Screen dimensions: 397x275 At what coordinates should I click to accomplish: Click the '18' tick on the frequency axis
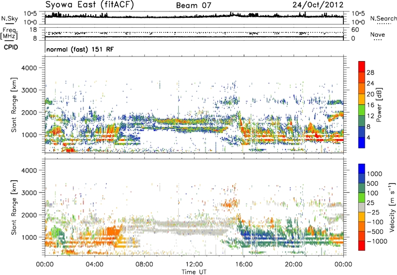(x=33, y=30)
